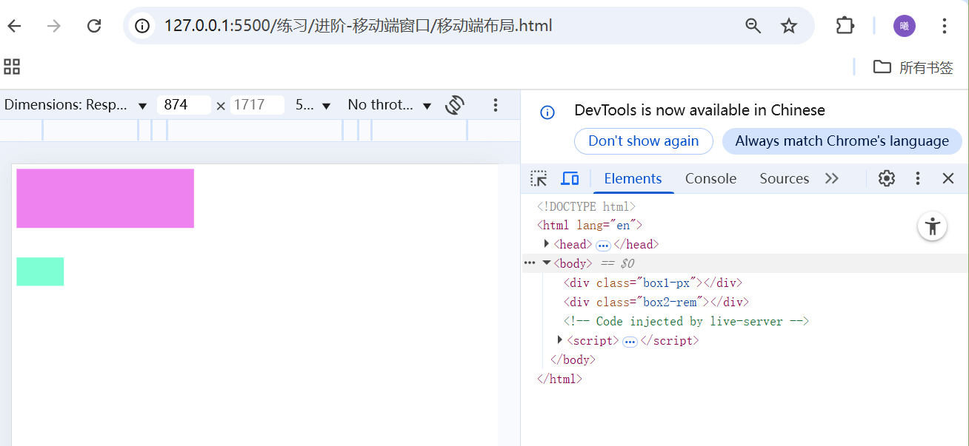
Task: View site information icon in address bar
Action: click(141, 27)
